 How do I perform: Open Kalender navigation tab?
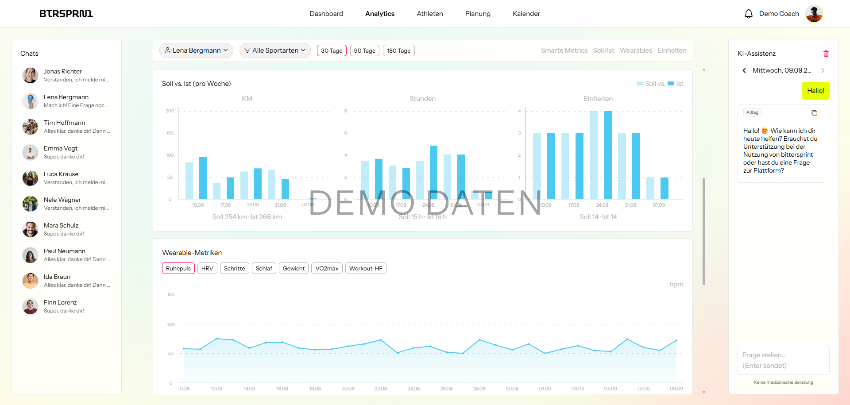tap(526, 14)
